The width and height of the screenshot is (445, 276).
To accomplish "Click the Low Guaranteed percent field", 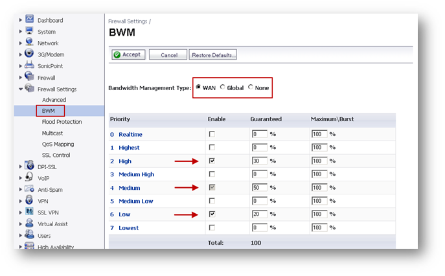I will click(x=259, y=214).
